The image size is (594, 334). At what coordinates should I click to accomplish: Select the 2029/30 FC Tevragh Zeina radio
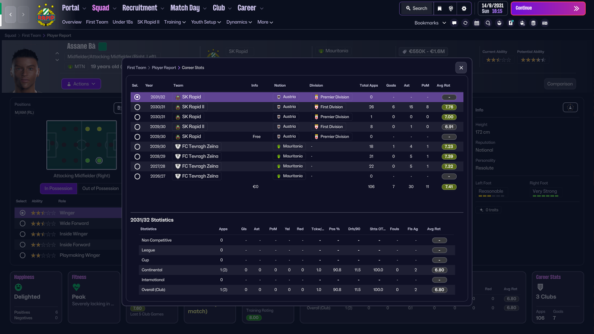pyautogui.click(x=137, y=146)
